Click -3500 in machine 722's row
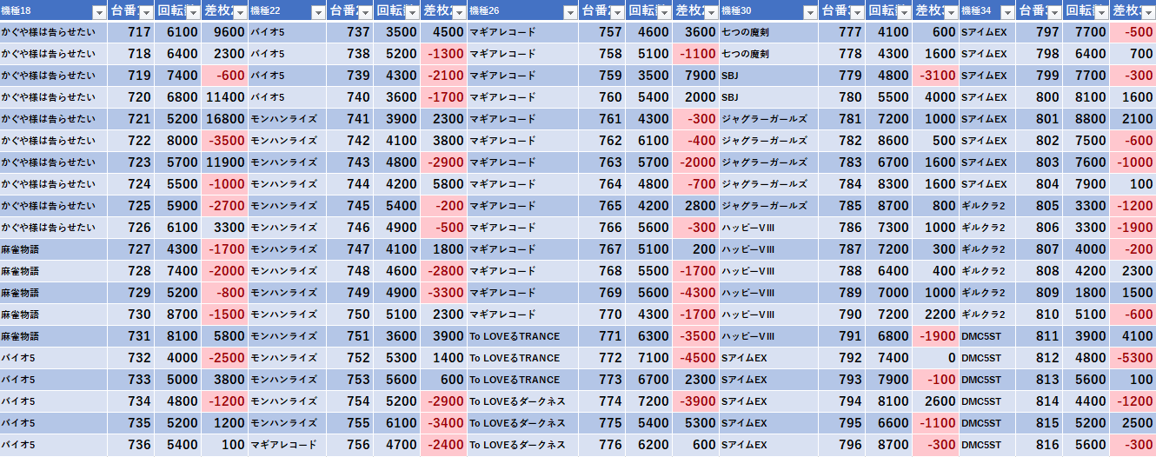This screenshot has width=1156, height=457. tap(225, 141)
